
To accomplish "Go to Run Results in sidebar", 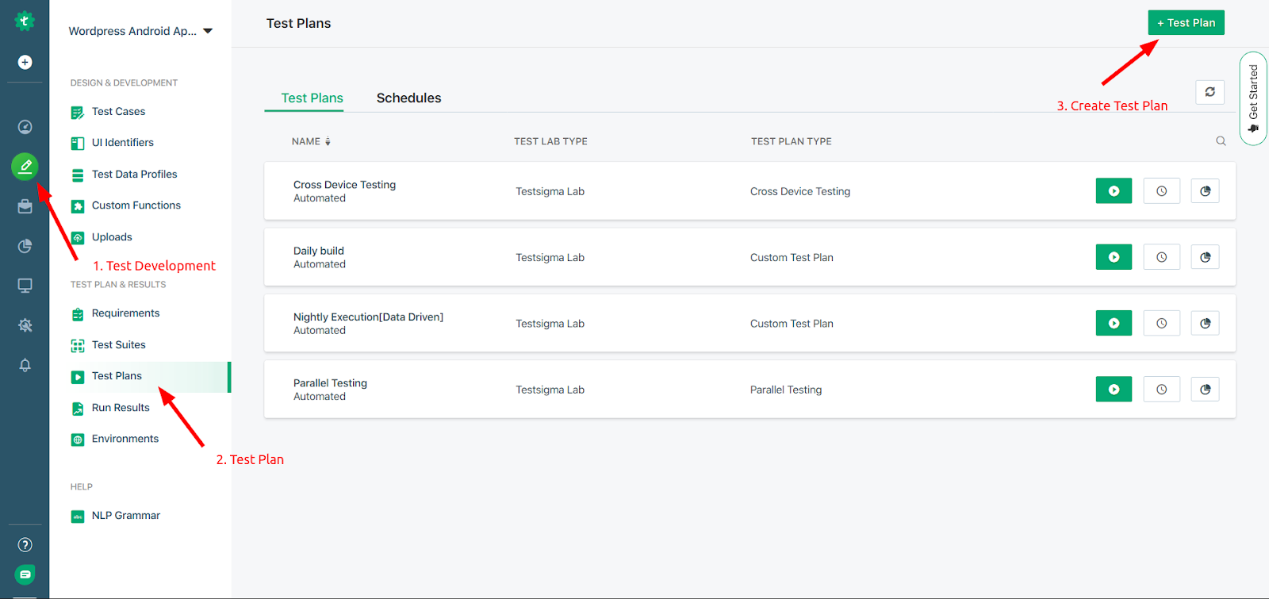I will pyautogui.click(x=121, y=408).
